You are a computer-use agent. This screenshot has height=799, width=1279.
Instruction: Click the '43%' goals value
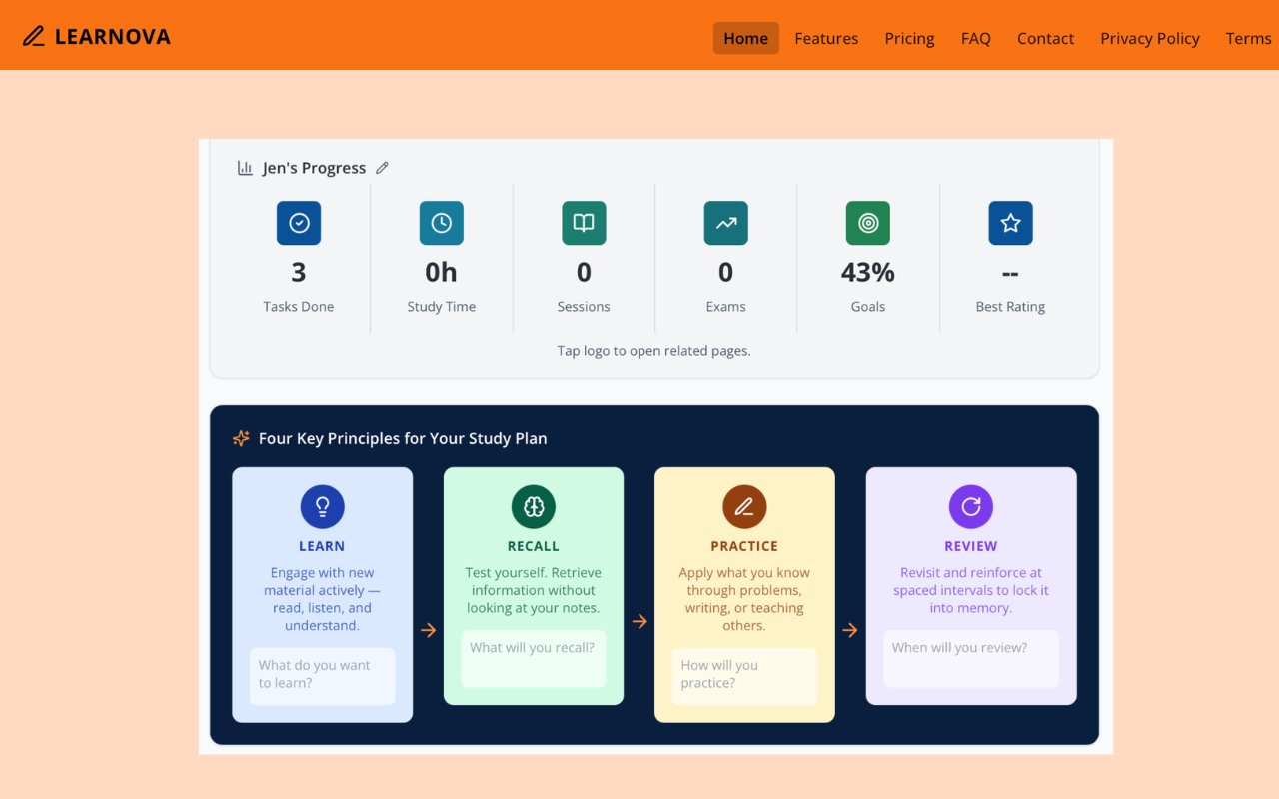(868, 272)
